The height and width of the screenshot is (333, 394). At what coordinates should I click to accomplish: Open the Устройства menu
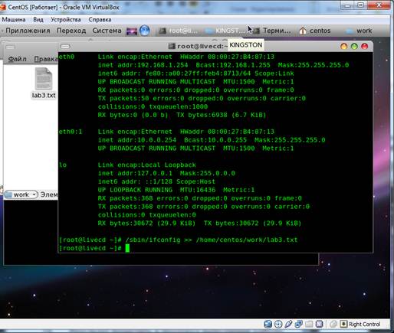65,20
